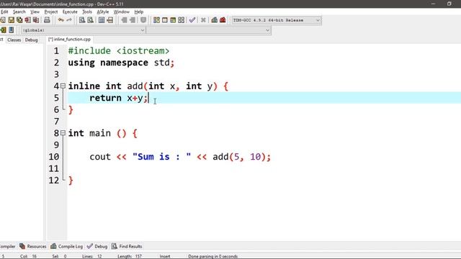This screenshot has width=461, height=259.
Task: Click the 'Length: 157' status bar entry
Action: [x=130, y=256]
